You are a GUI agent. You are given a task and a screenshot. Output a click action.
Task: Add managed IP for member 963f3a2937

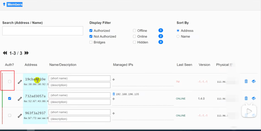click(x=114, y=113)
